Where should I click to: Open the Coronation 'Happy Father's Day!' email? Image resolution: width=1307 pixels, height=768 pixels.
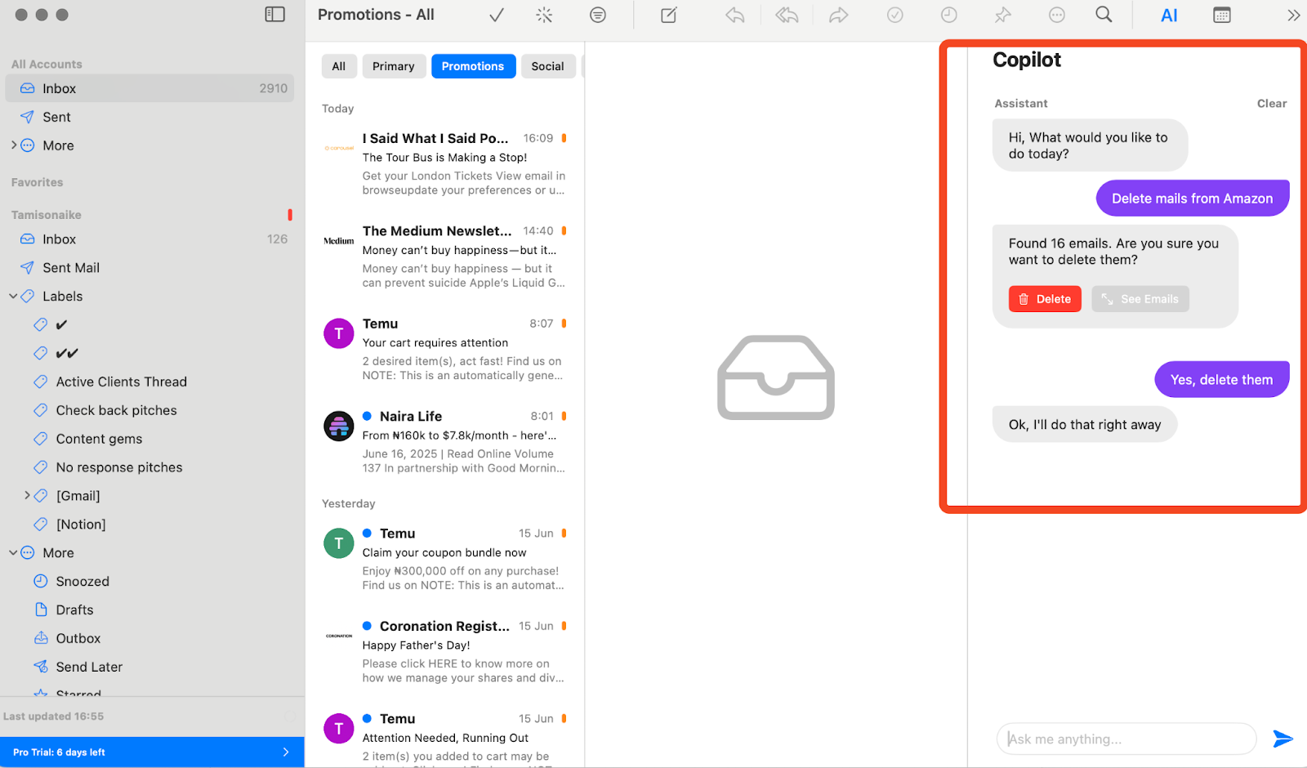click(x=445, y=652)
